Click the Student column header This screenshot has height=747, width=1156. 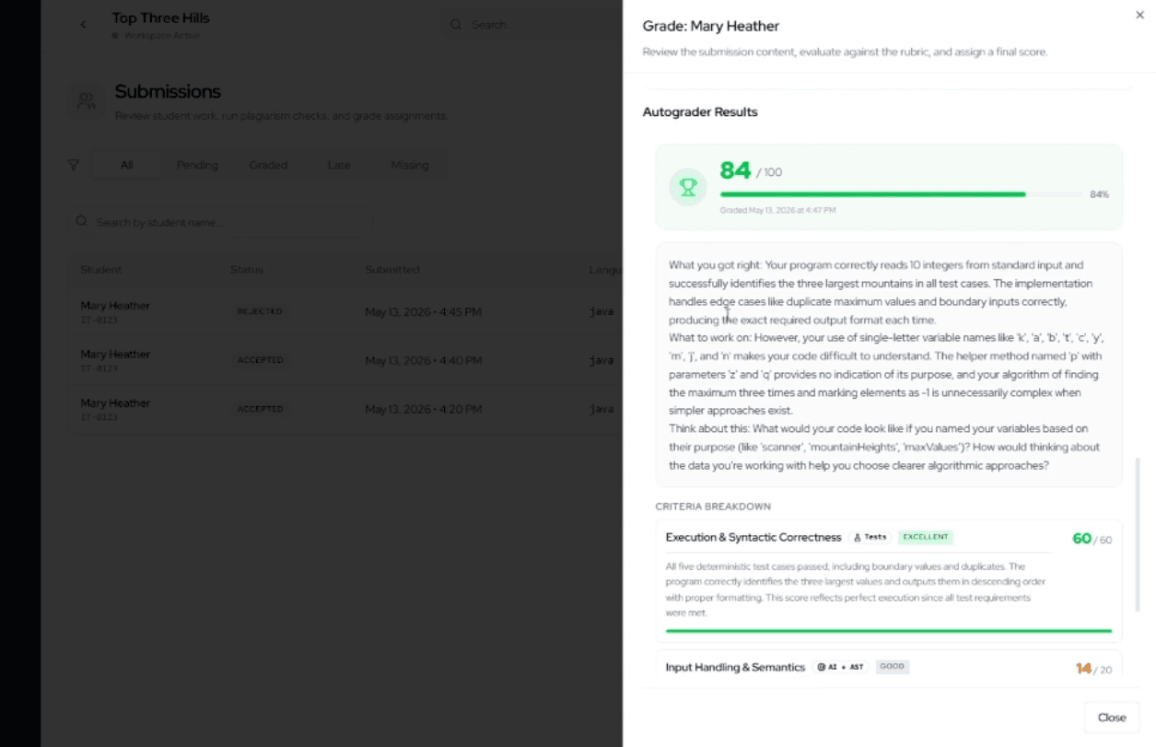click(100, 270)
